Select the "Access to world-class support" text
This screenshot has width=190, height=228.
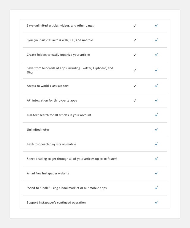(47, 86)
